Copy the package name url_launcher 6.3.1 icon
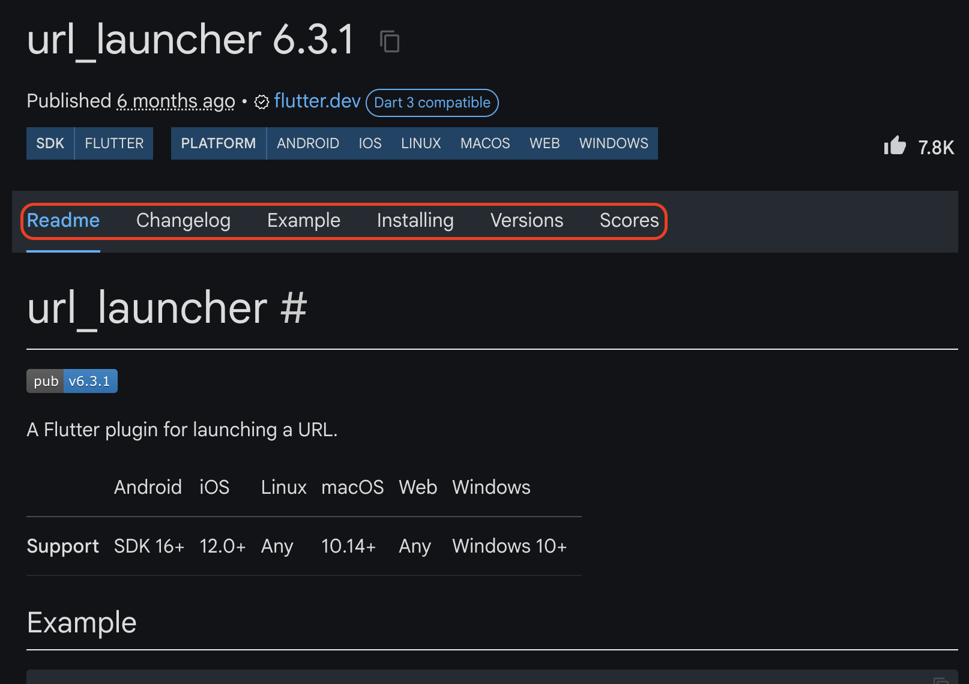 click(x=390, y=41)
